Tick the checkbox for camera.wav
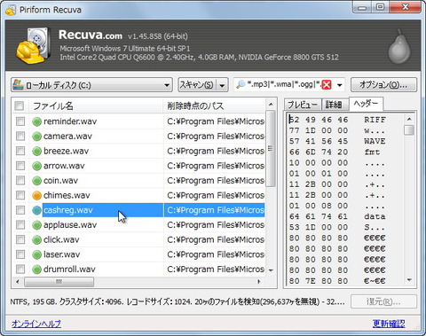426x336 pixels. (x=20, y=137)
